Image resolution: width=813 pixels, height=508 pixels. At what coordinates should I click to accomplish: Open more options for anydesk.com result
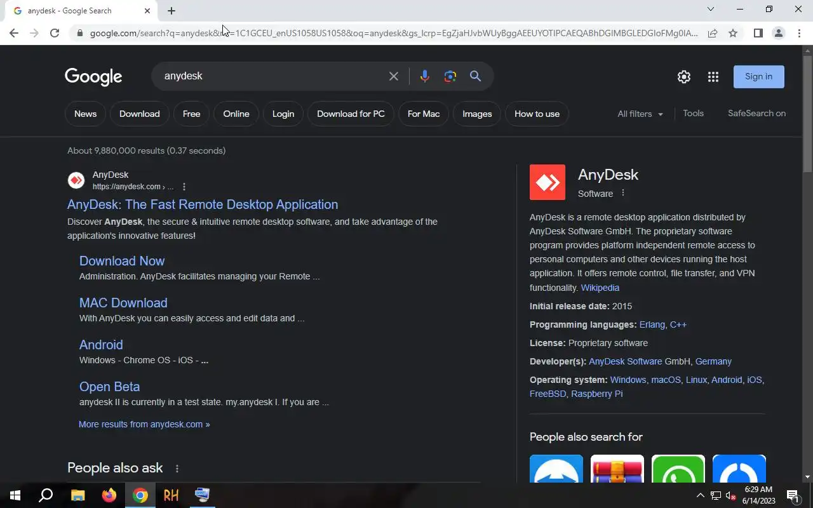coord(184,187)
